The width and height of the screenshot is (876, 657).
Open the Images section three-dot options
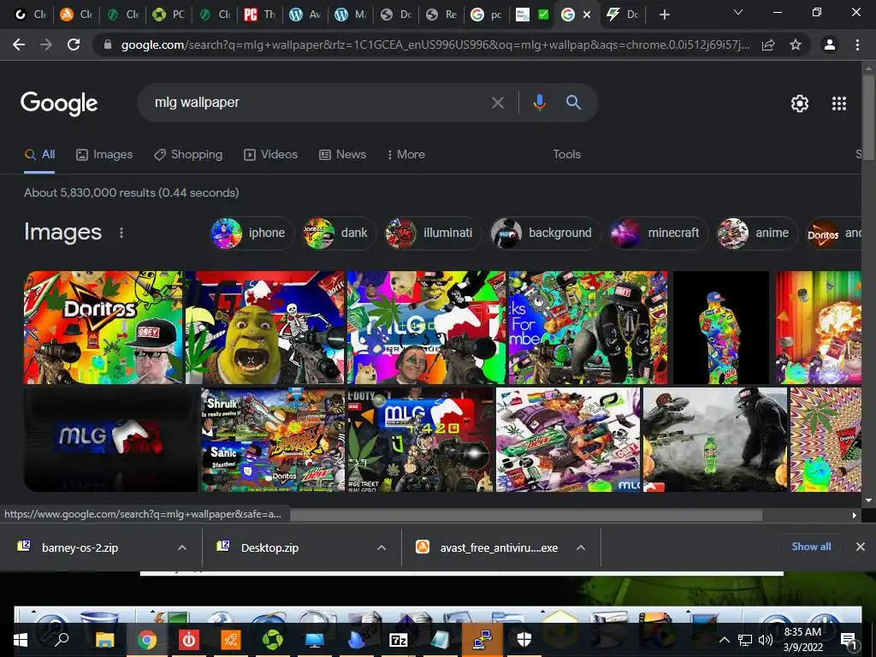121,233
